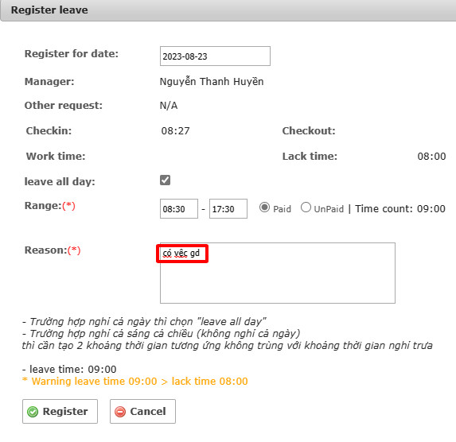The image size is (456, 442).
Task: Click the Time count 09:00 text
Action: tap(400, 208)
